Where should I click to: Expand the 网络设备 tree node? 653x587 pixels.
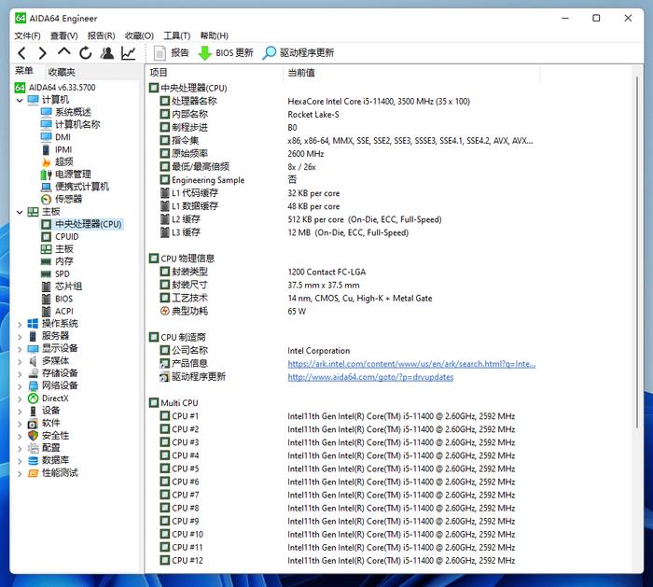pos(20,386)
